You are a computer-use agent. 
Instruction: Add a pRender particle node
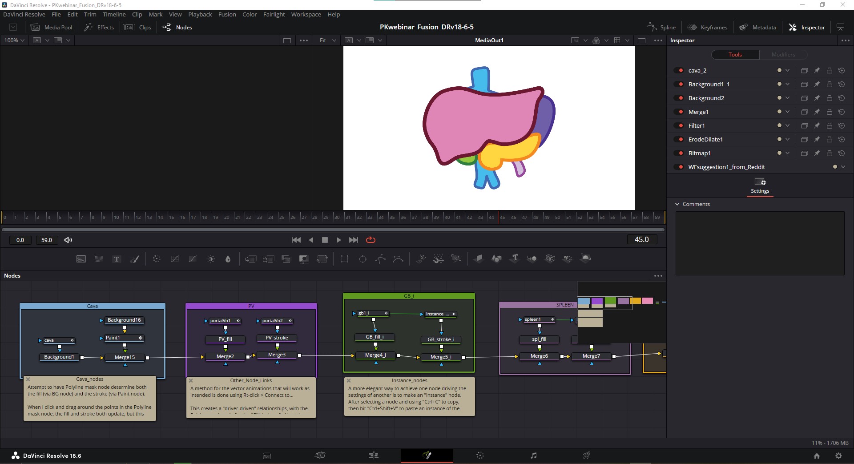456,259
